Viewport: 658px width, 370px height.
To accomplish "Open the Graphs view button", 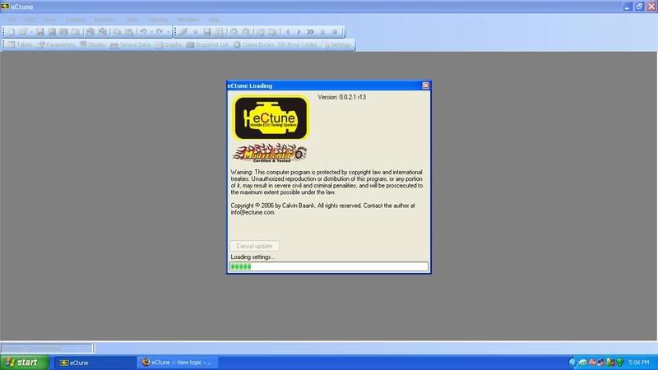I will point(169,44).
